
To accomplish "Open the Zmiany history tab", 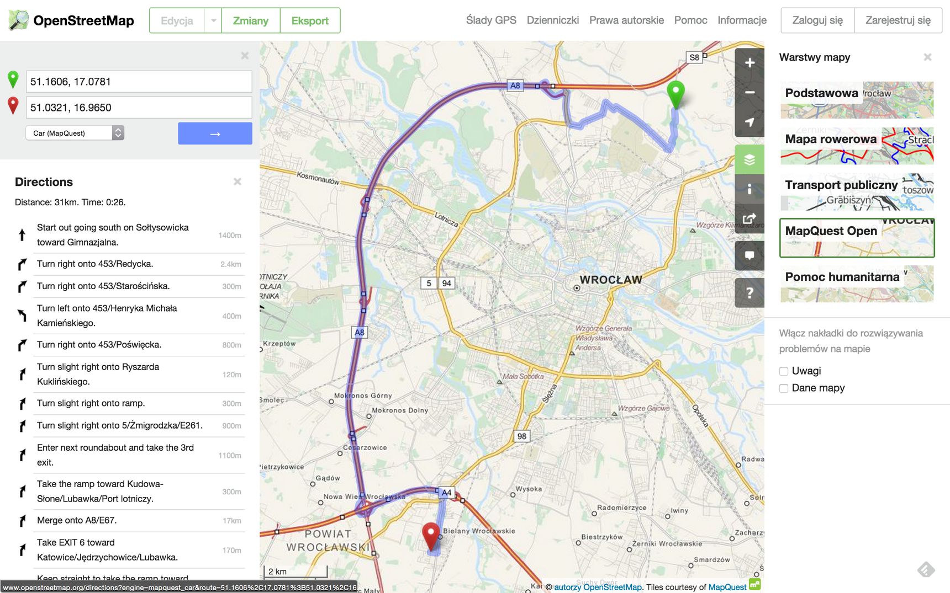I will (x=251, y=21).
